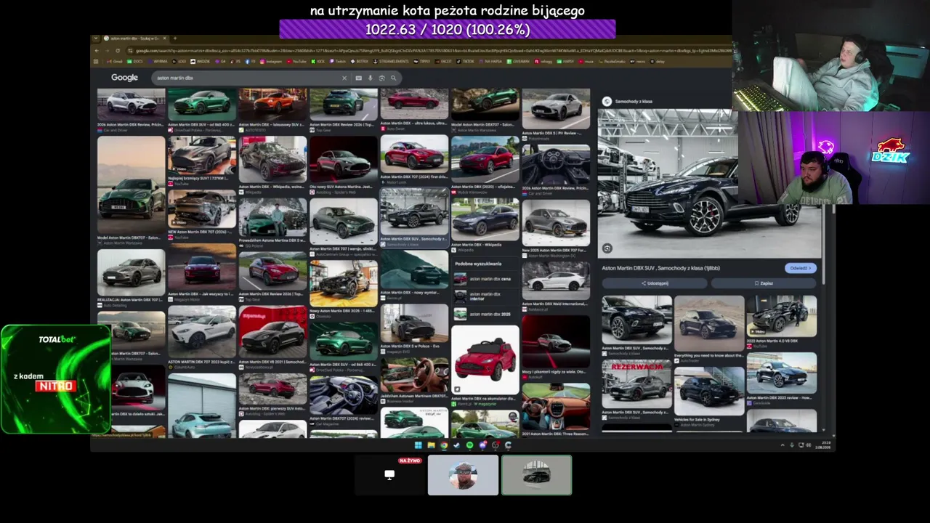Start voice search with the microphone icon
The image size is (930, 523).
370,78
